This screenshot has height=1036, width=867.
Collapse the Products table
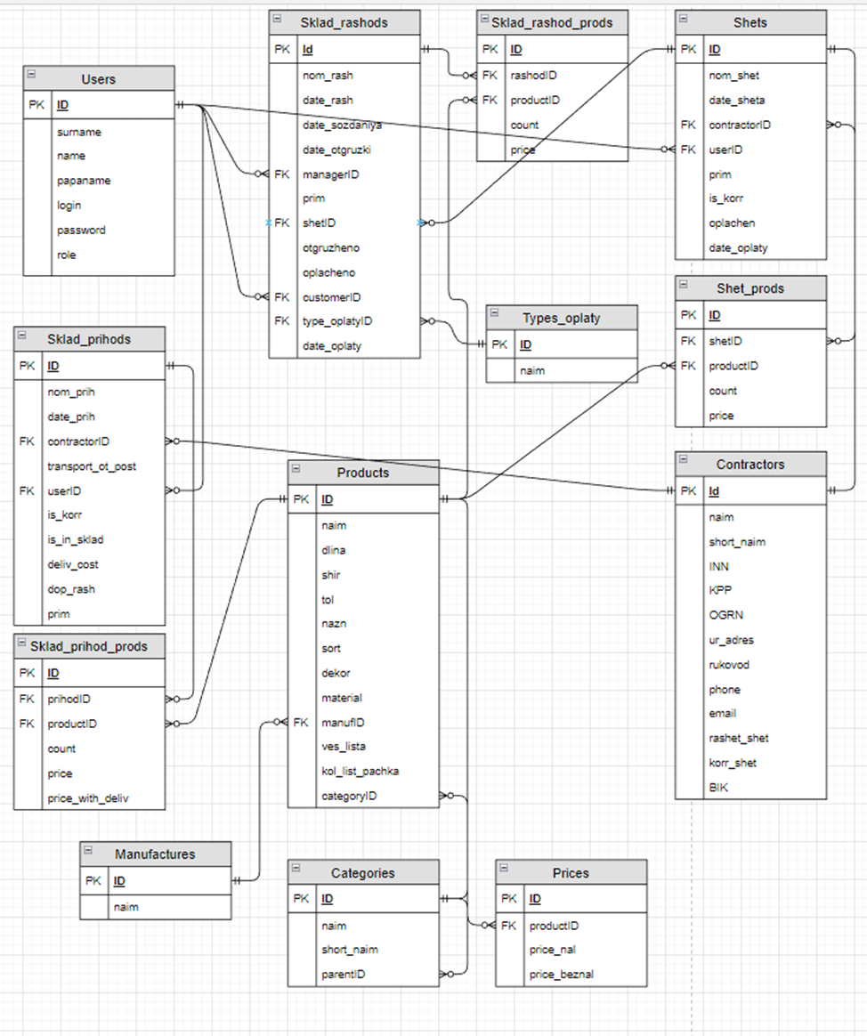pyautogui.click(x=296, y=468)
